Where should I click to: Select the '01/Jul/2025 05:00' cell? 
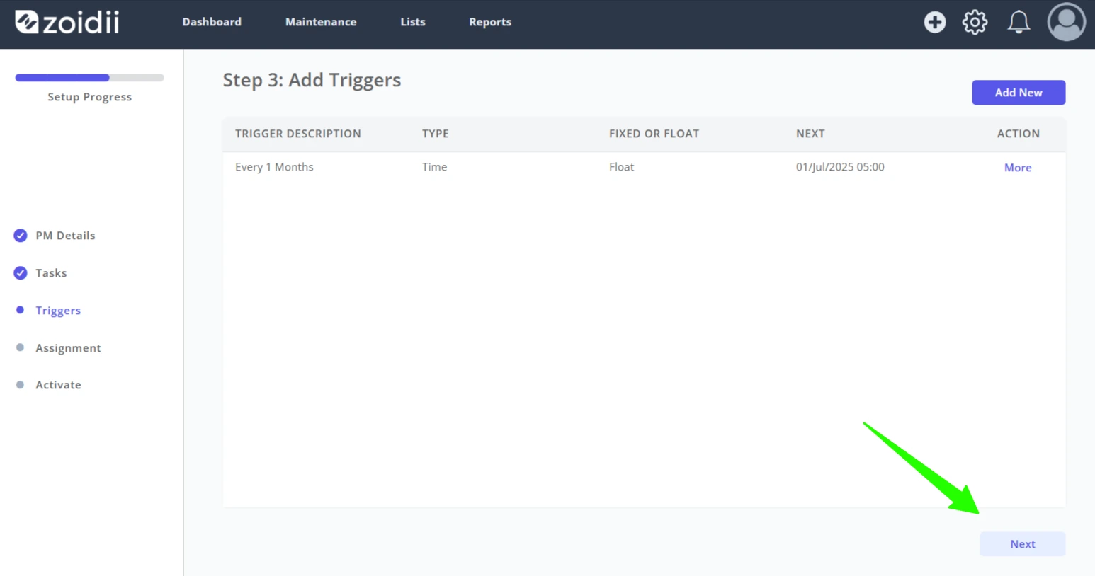[840, 167]
